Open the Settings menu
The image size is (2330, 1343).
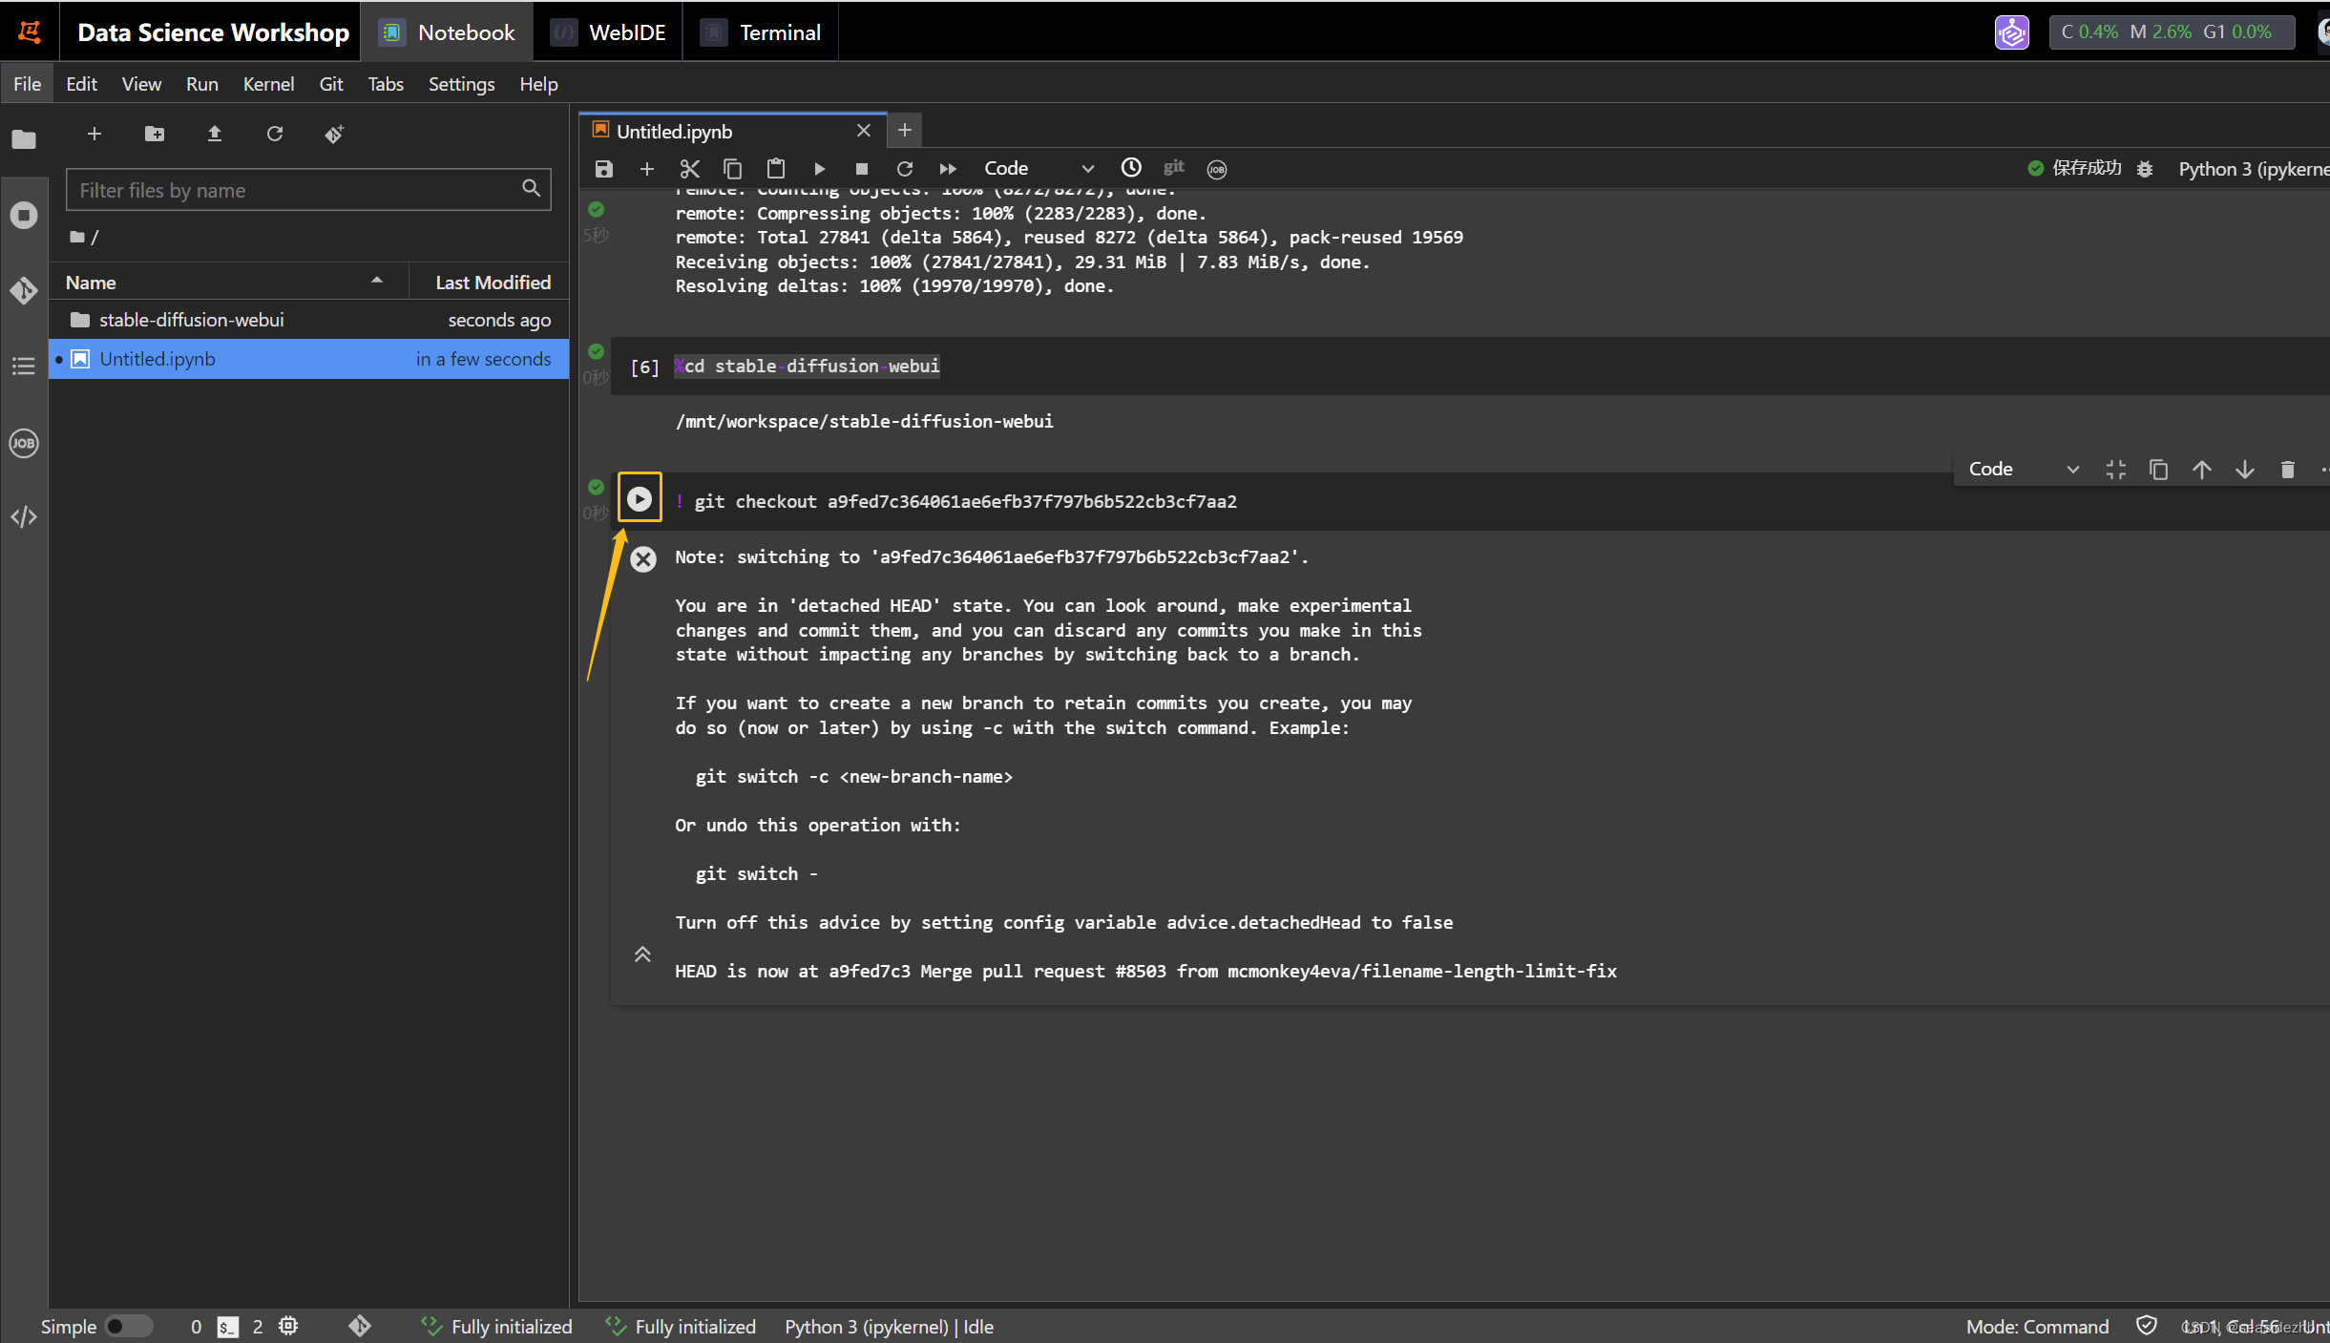461,84
